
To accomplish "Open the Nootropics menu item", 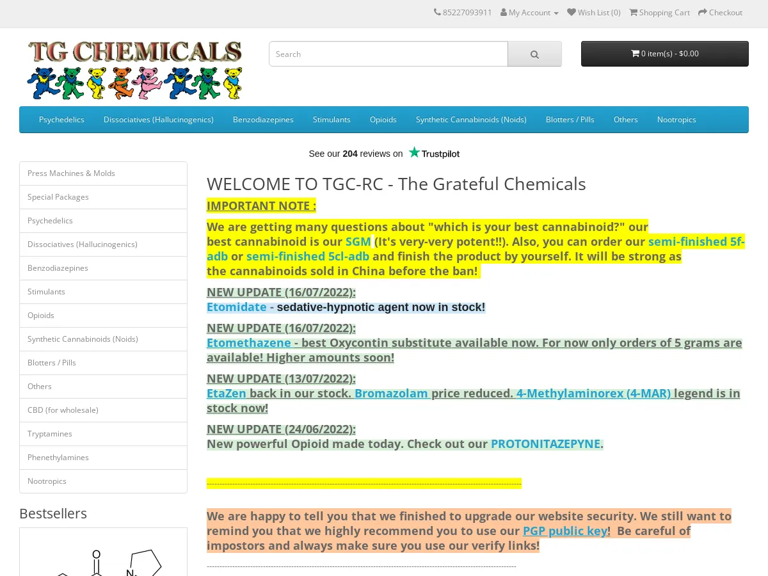I will coord(676,119).
